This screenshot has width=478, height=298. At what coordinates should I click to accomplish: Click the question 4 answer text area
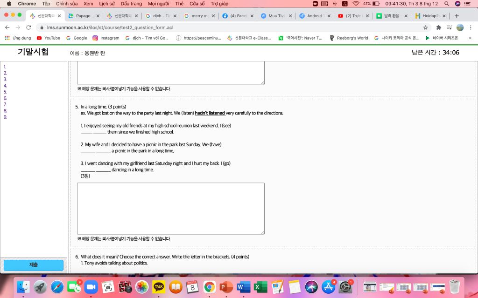[171, 73]
